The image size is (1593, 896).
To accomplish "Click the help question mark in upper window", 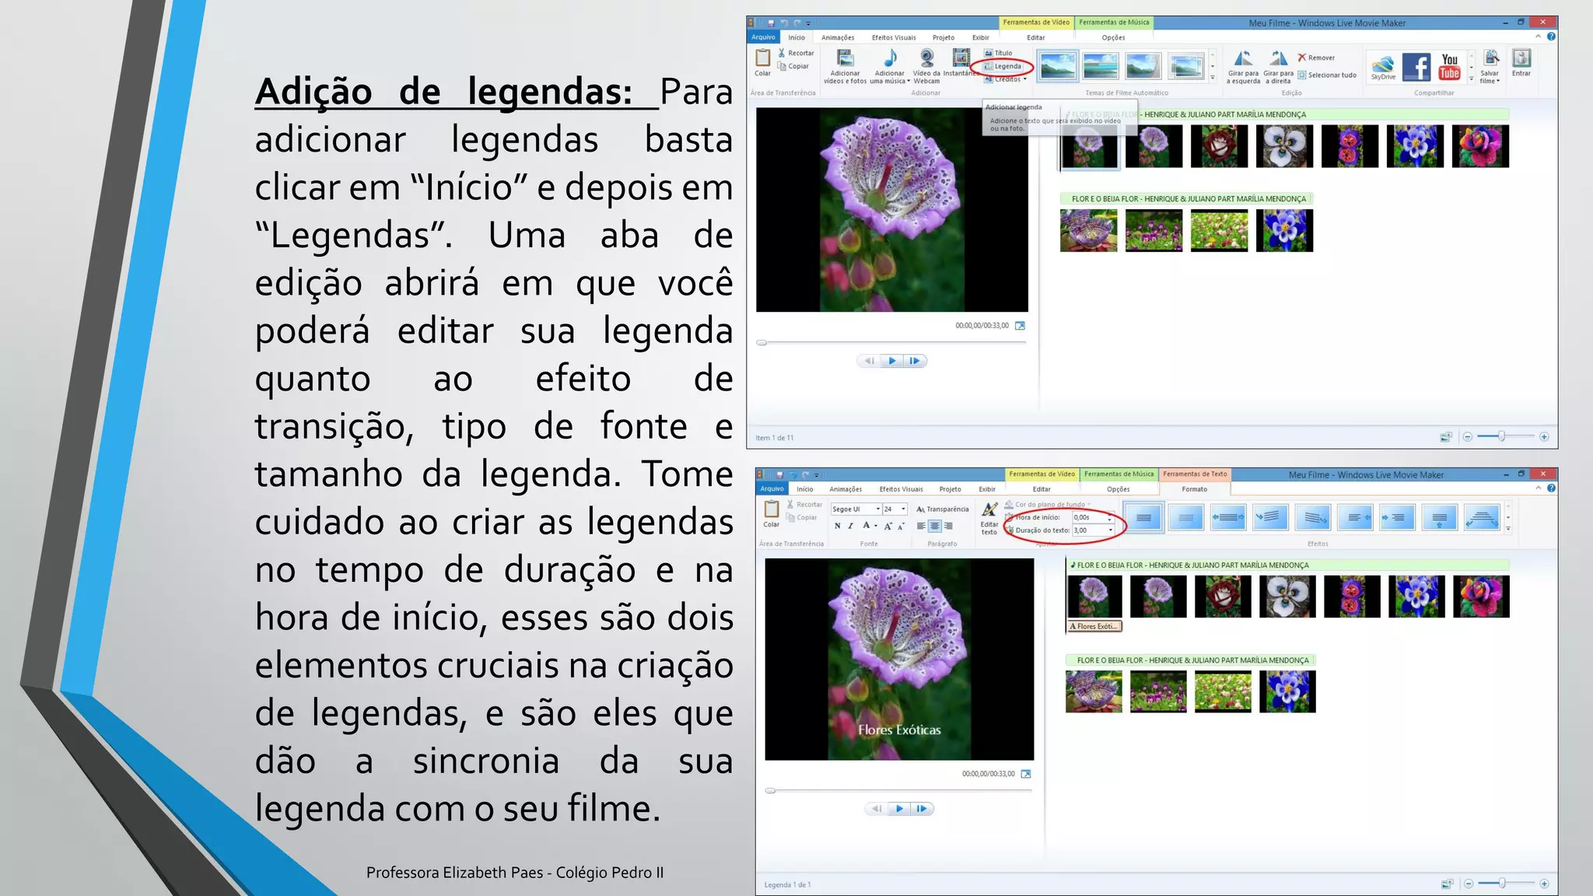I will [x=1551, y=37].
